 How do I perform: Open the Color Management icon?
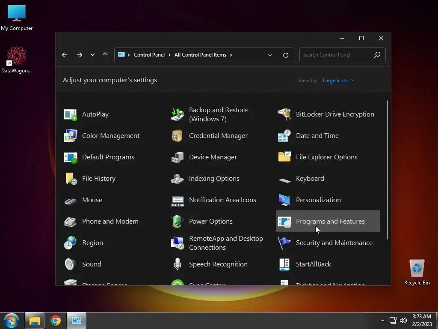coord(70,136)
